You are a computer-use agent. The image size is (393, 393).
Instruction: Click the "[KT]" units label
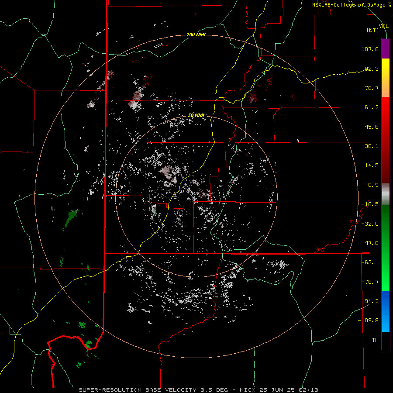point(373,30)
